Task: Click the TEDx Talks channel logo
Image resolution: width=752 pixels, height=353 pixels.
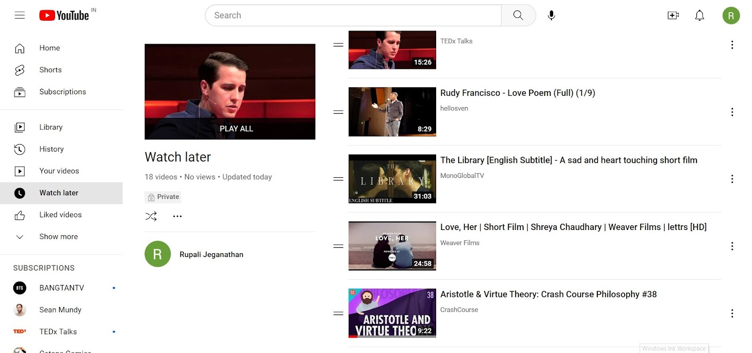Action: point(20,331)
